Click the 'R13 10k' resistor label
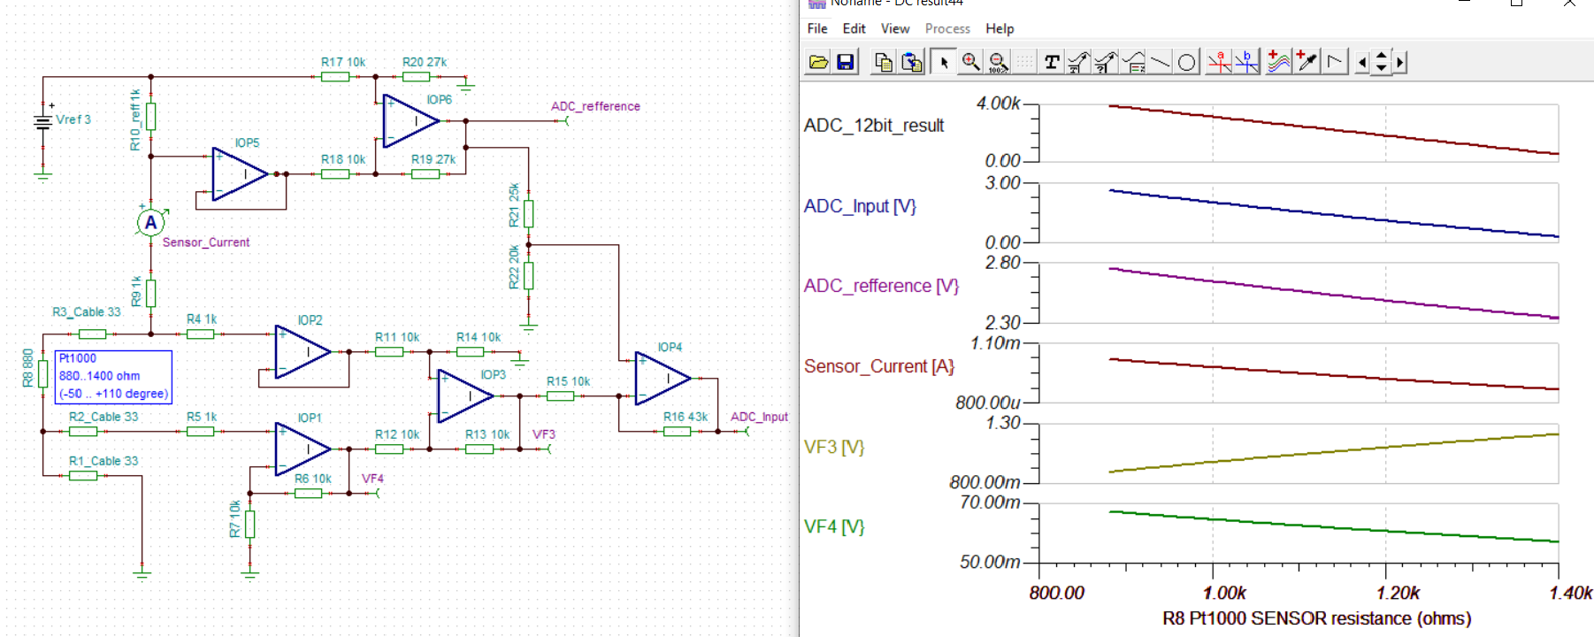 click(487, 434)
